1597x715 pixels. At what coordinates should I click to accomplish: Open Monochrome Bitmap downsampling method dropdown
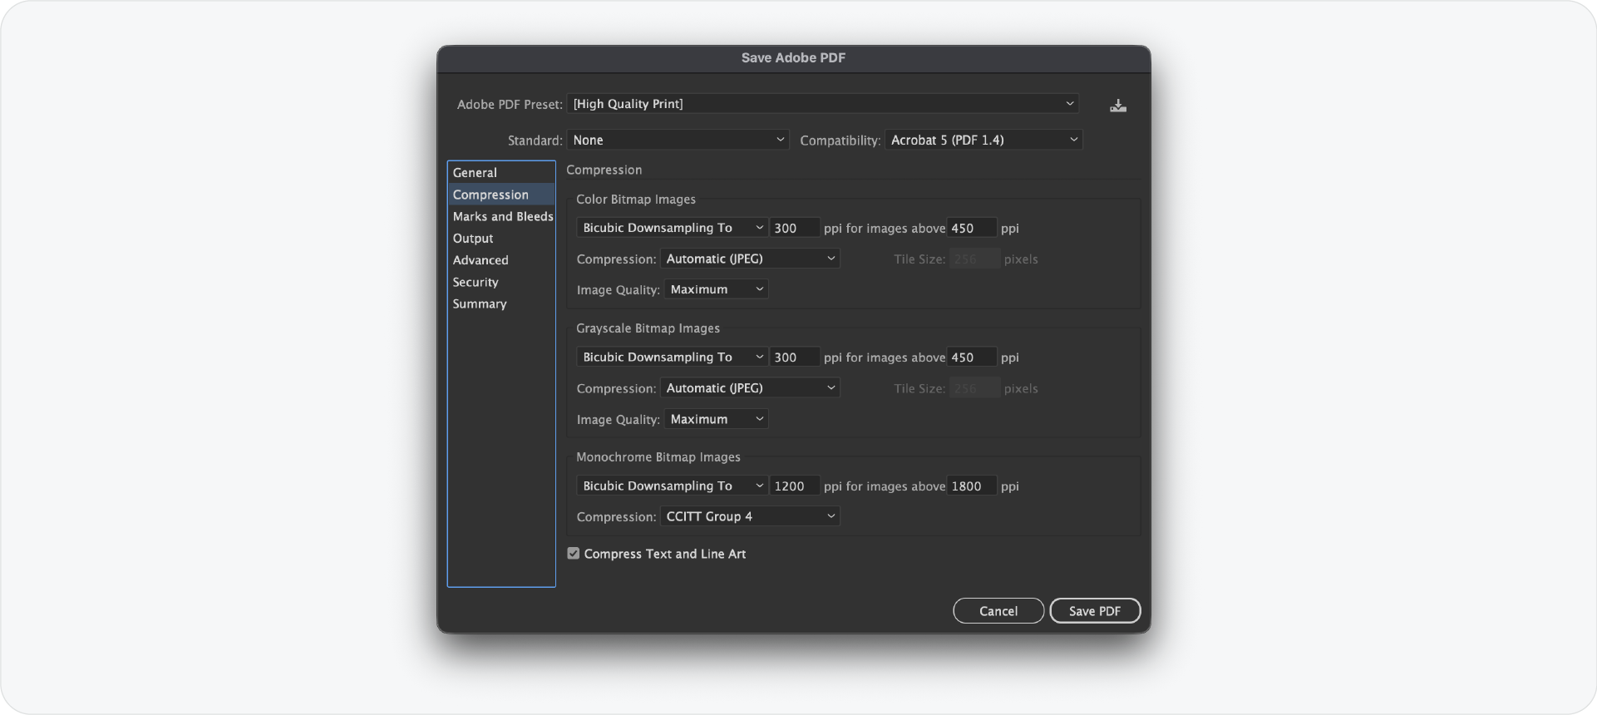tap(672, 486)
